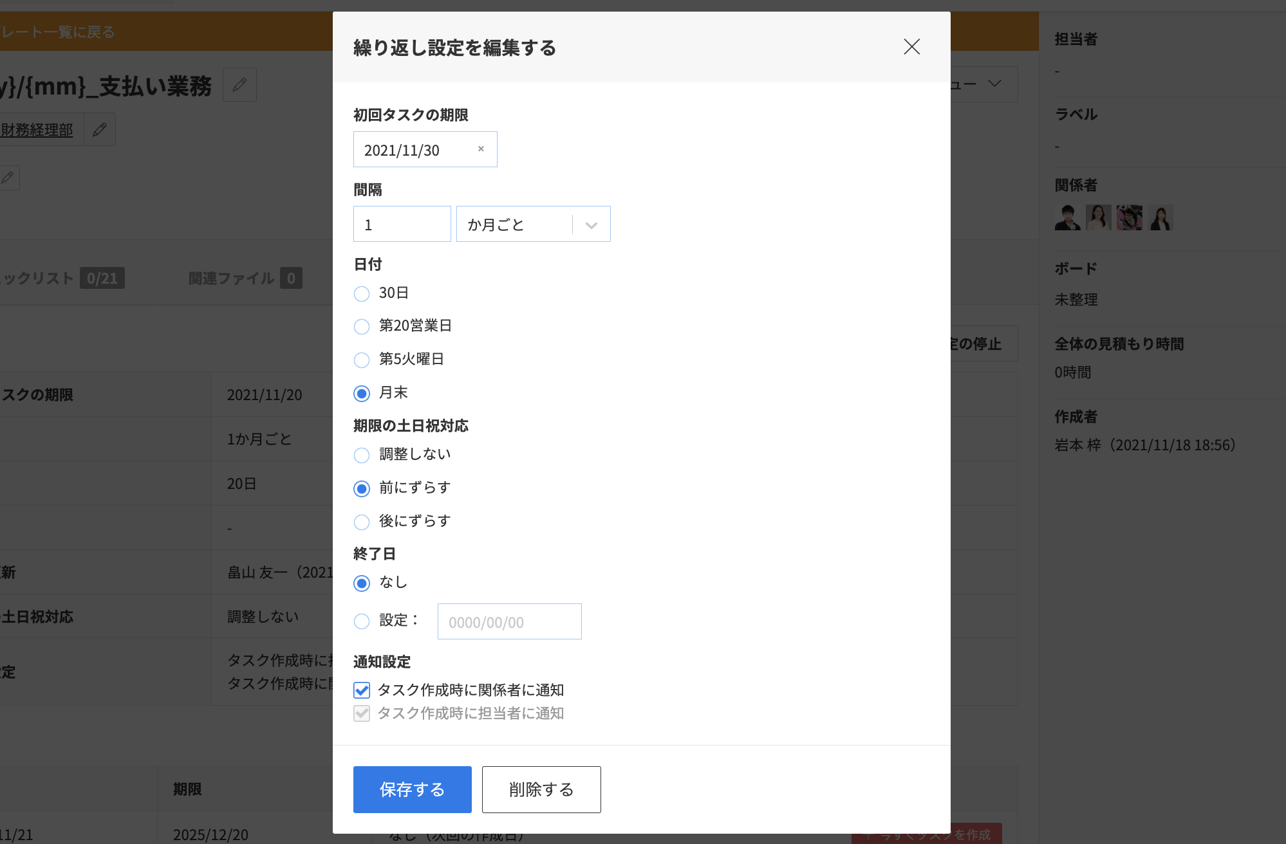Click the pencil icon beside the title
This screenshot has width=1286, height=844.
click(239, 84)
